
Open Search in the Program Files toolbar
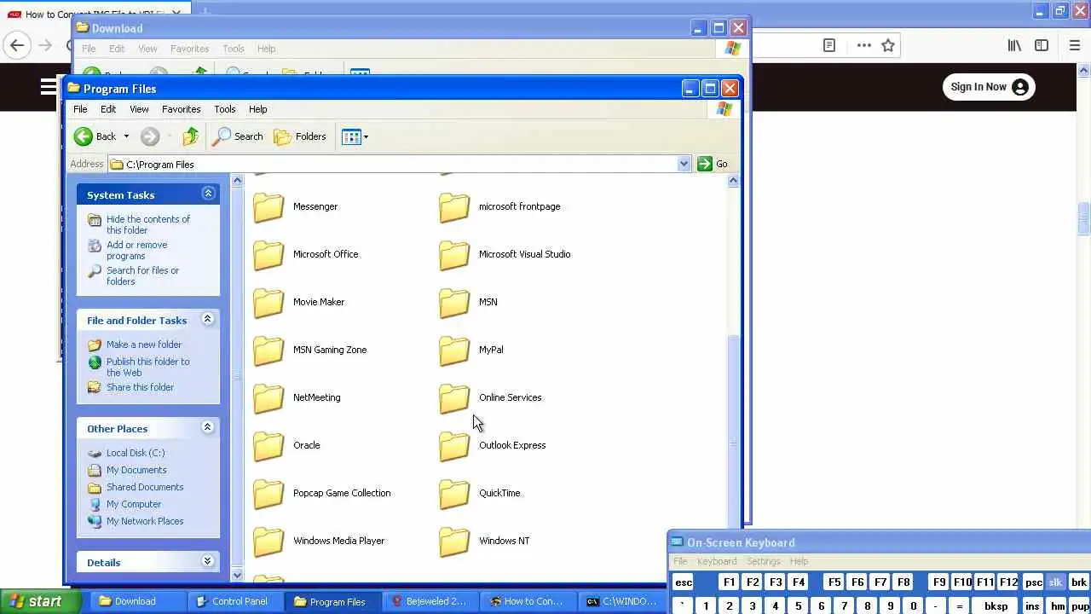(x=238, y=136)
